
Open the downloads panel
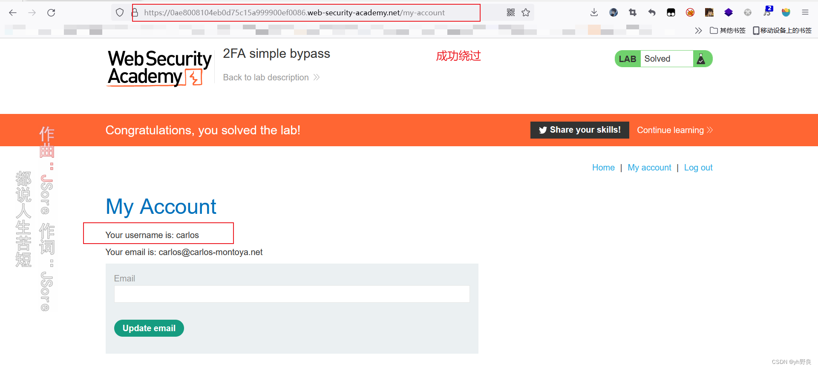point(594,13)
